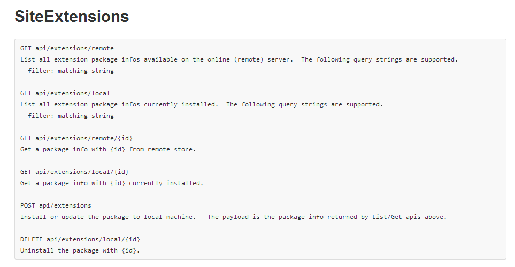Click the filter line under the local endpoint
The width and height of the screenshot is (515, 267).
[67, 116]
